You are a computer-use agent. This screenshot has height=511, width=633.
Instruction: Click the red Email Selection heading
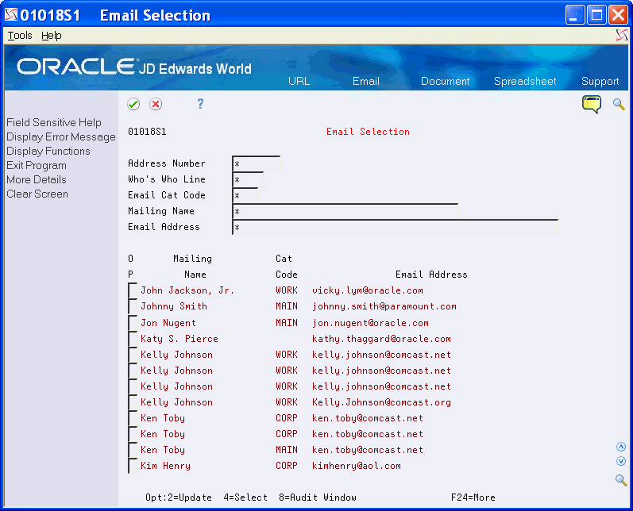point(368,132)
